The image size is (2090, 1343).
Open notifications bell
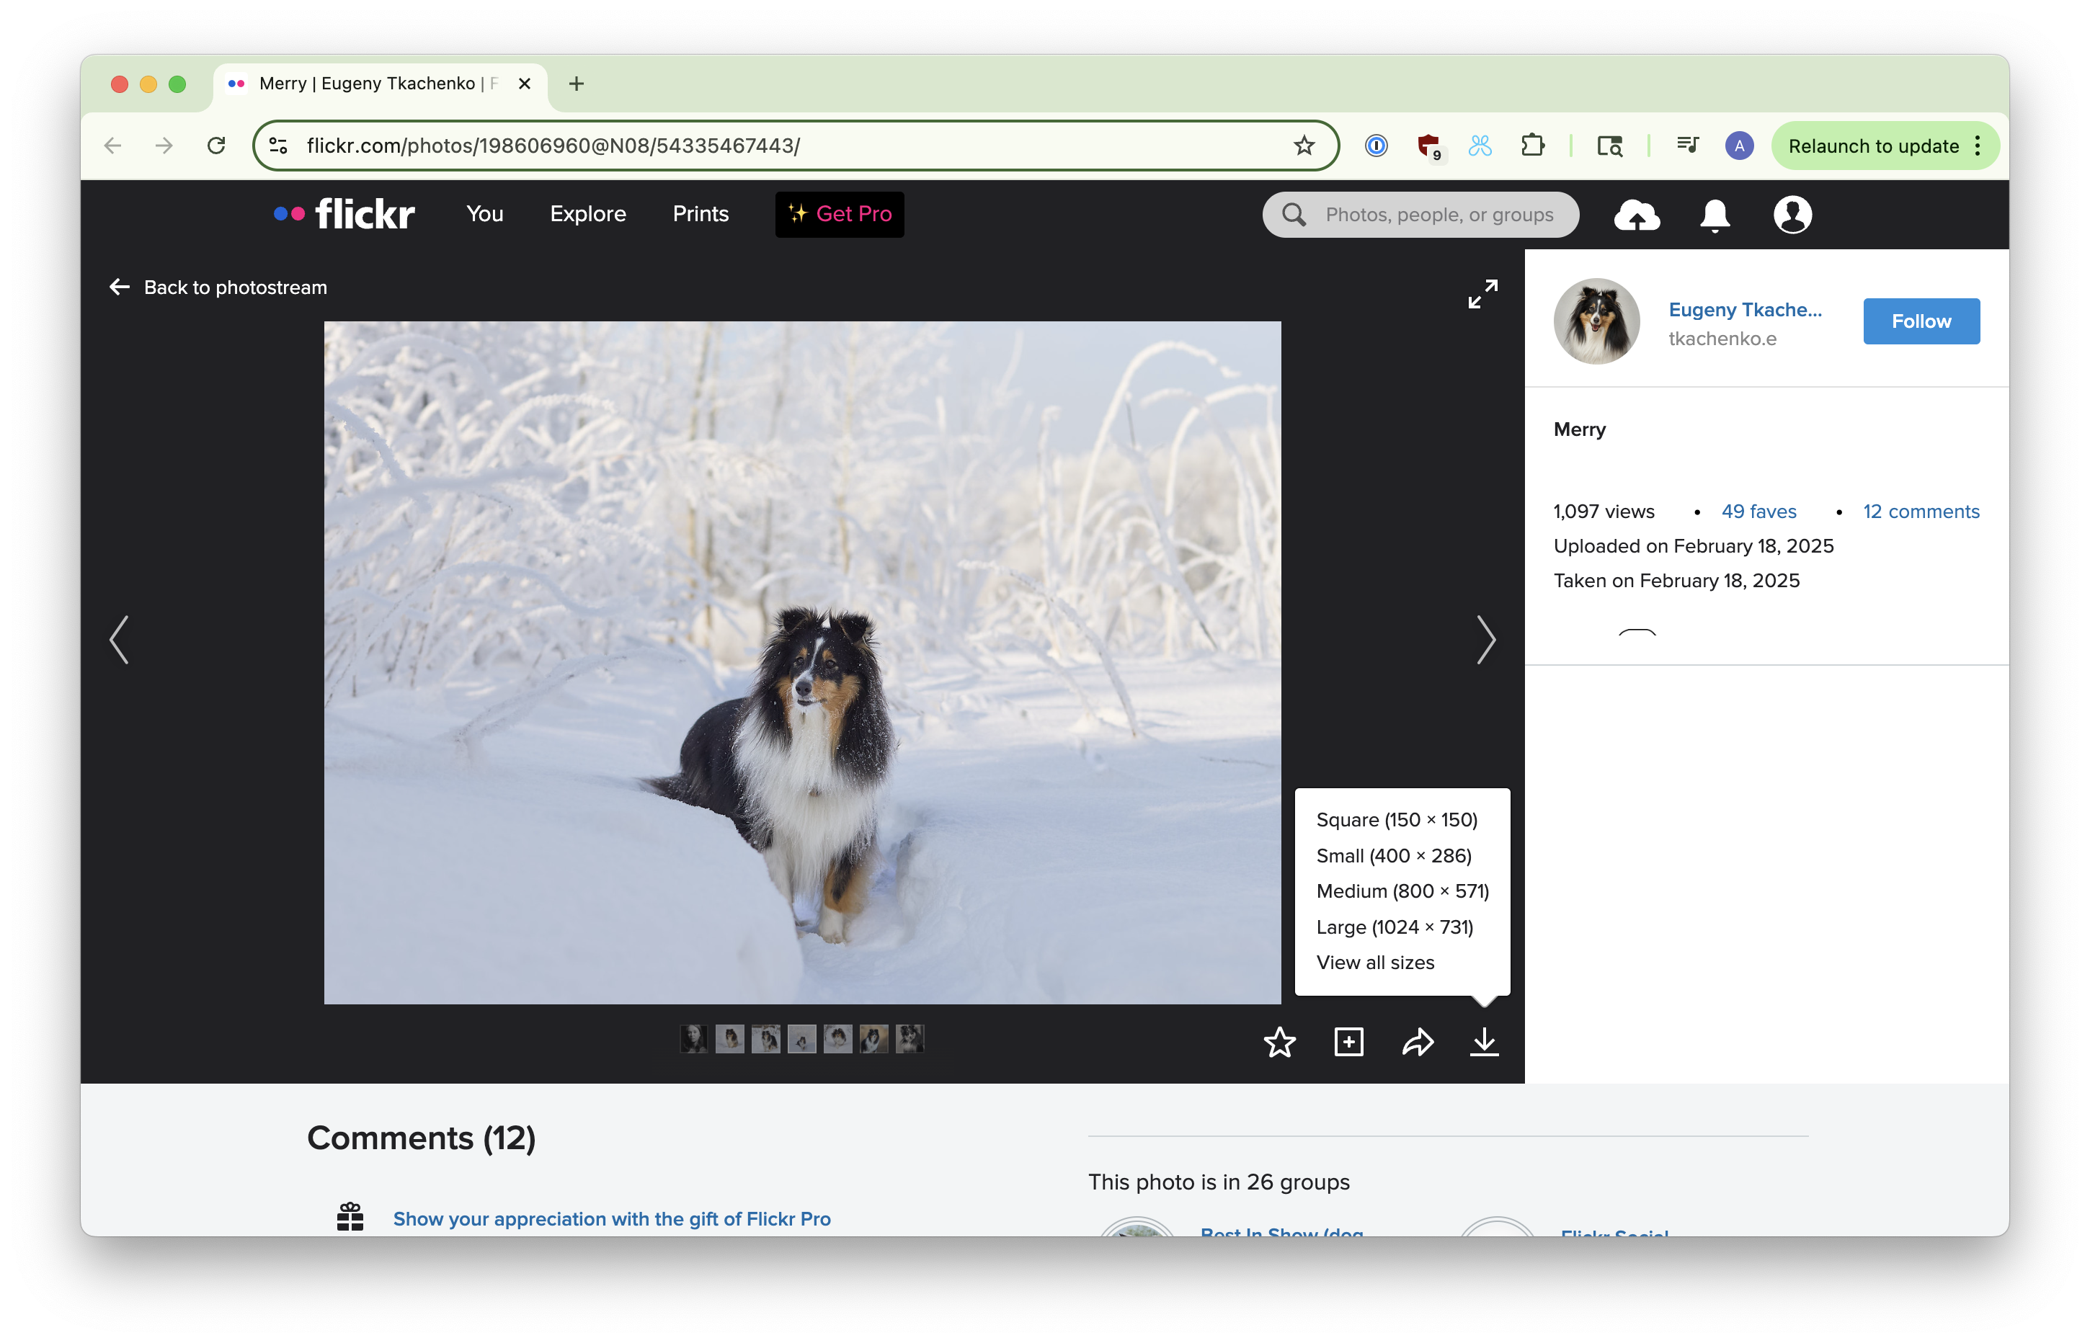click(1714, 215)
